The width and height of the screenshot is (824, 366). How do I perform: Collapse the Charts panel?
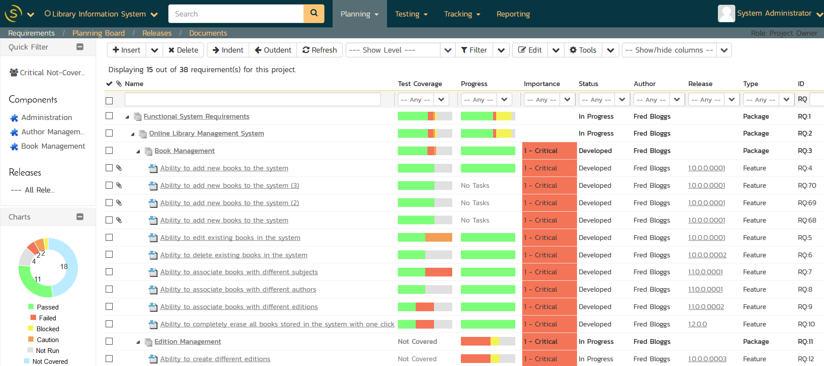pos(80,217)
